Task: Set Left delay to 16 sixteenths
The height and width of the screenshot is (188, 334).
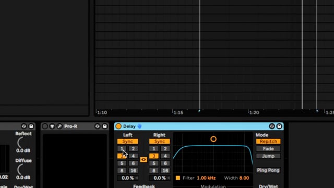Action: [x=133, y=171]
